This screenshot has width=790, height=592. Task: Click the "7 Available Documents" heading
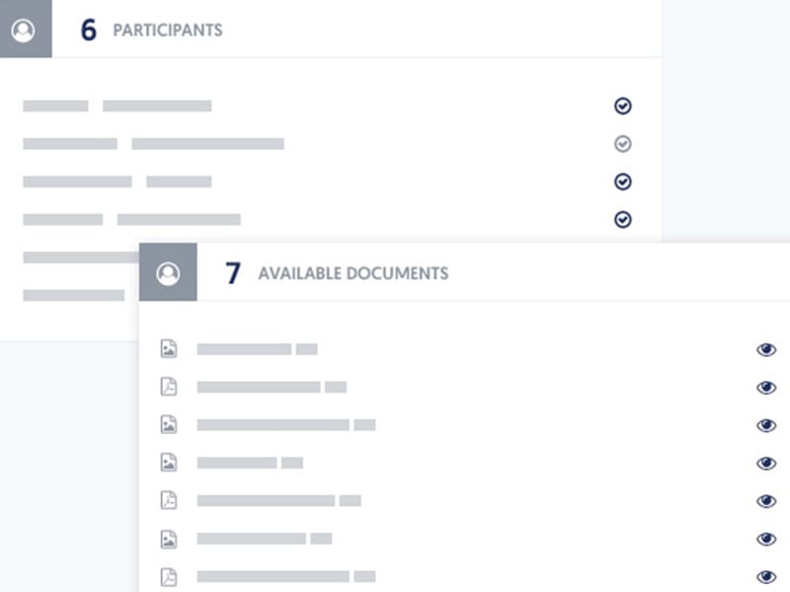[x=337, y=273]
